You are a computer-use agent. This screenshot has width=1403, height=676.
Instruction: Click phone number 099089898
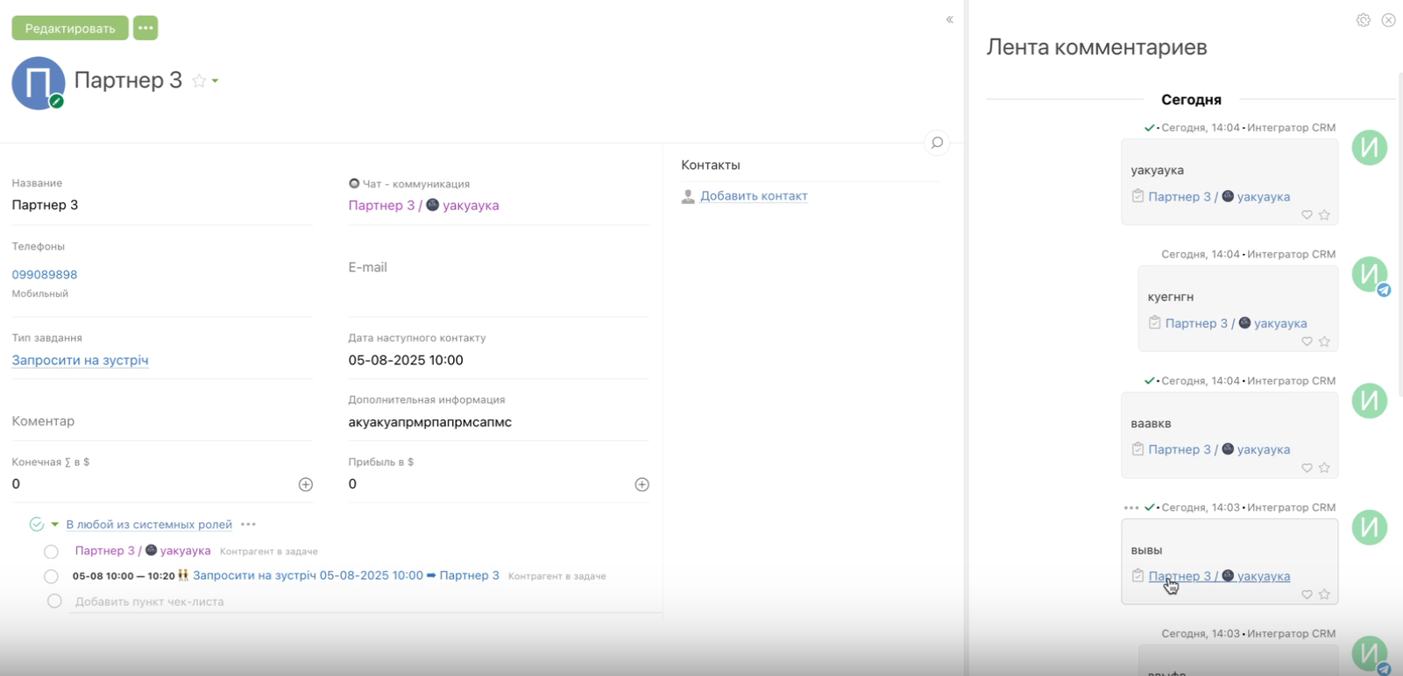pyautogui.click(x=45, y=274)
